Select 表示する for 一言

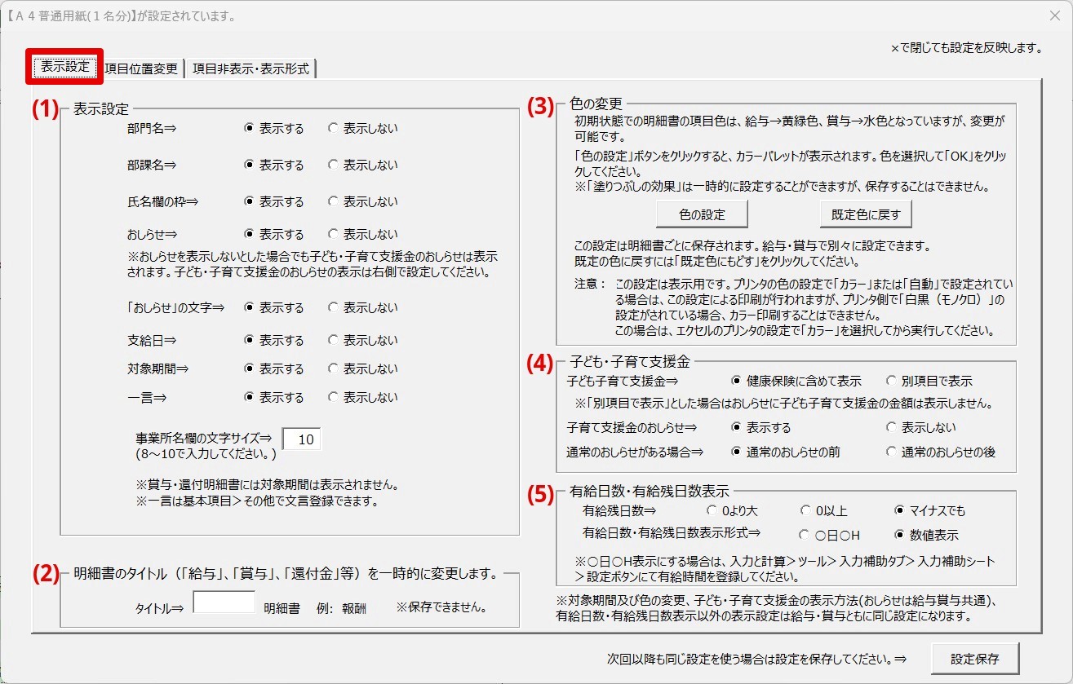[x=274, y=397]
